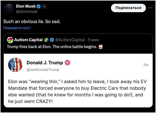Click the X affiliate badge next to Elon Musk
The image size is (156, 113).
click(x=44, y=7)
